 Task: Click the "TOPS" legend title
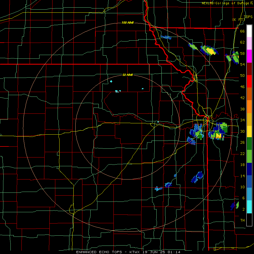point(248,17)
